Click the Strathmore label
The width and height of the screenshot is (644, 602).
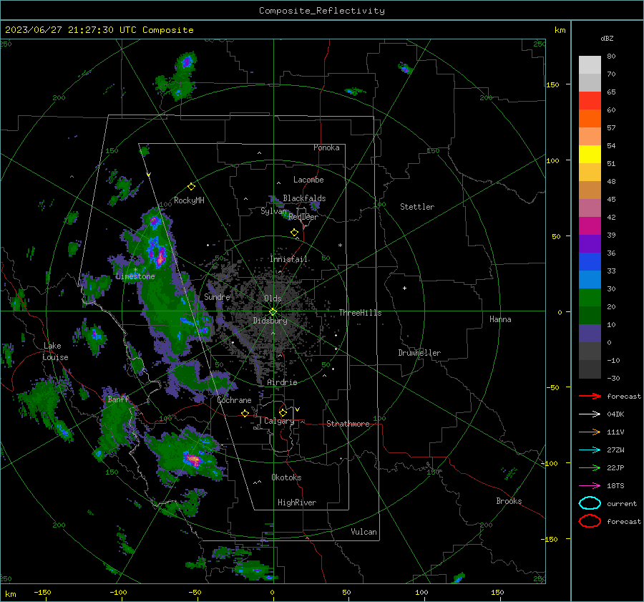(348, 424)
